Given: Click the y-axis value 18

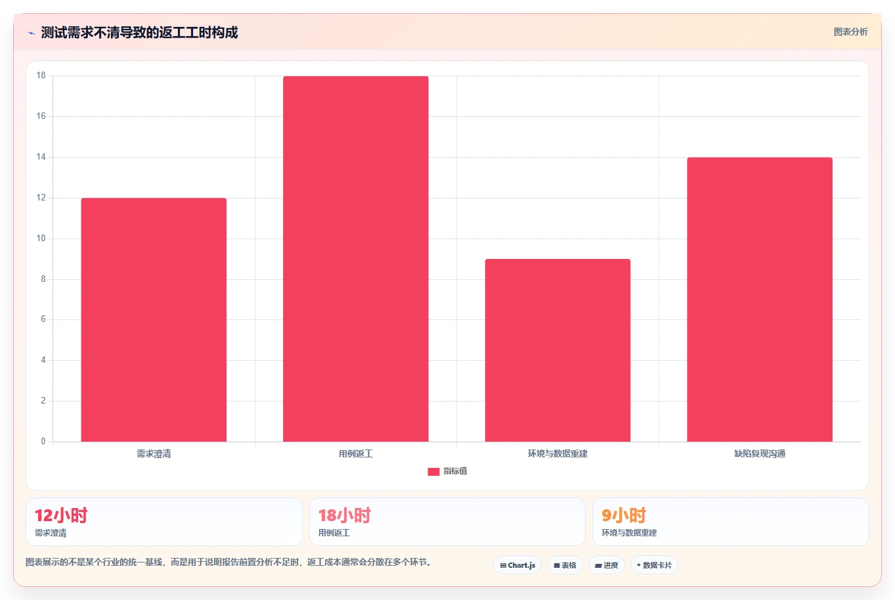Looking at the screenshot, I should coord(41,76).
